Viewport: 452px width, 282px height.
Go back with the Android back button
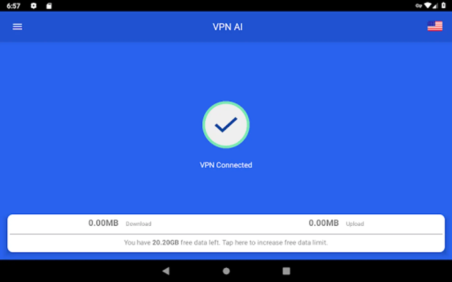click(166, 271)
